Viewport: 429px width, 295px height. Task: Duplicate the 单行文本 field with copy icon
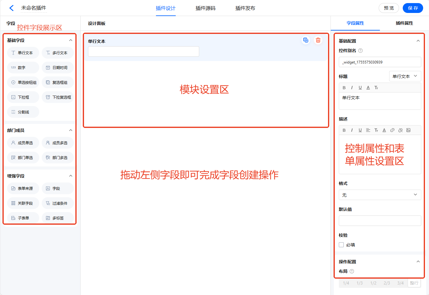pyautogui.click(x=306, y=40)
